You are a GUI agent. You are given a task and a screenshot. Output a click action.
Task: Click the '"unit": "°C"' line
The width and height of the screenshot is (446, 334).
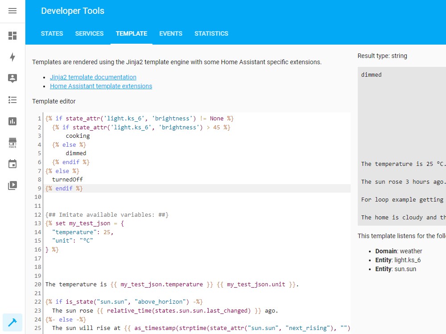tap(73, 241)
